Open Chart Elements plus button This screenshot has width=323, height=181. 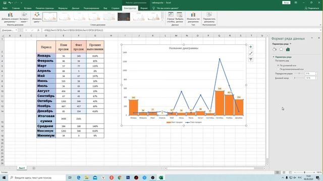coord(250,47)
